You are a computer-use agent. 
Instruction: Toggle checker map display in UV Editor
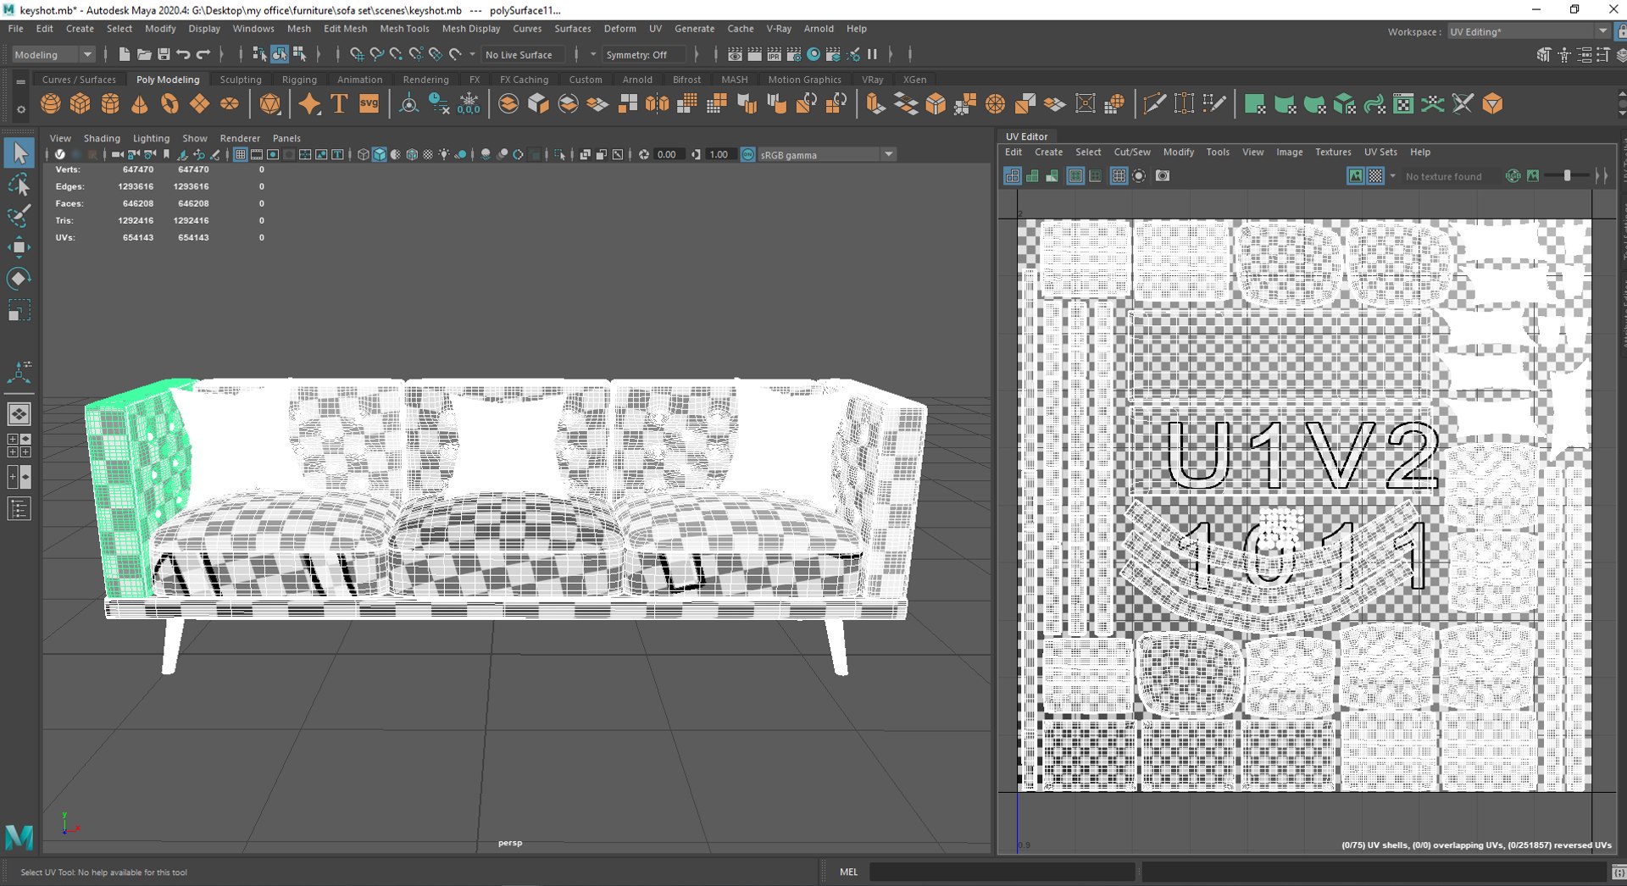click(1375, 176)
